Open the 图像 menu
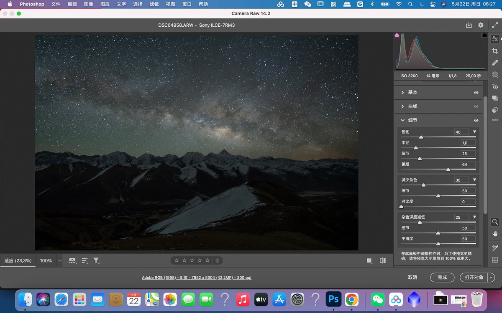 click(89, 4)
